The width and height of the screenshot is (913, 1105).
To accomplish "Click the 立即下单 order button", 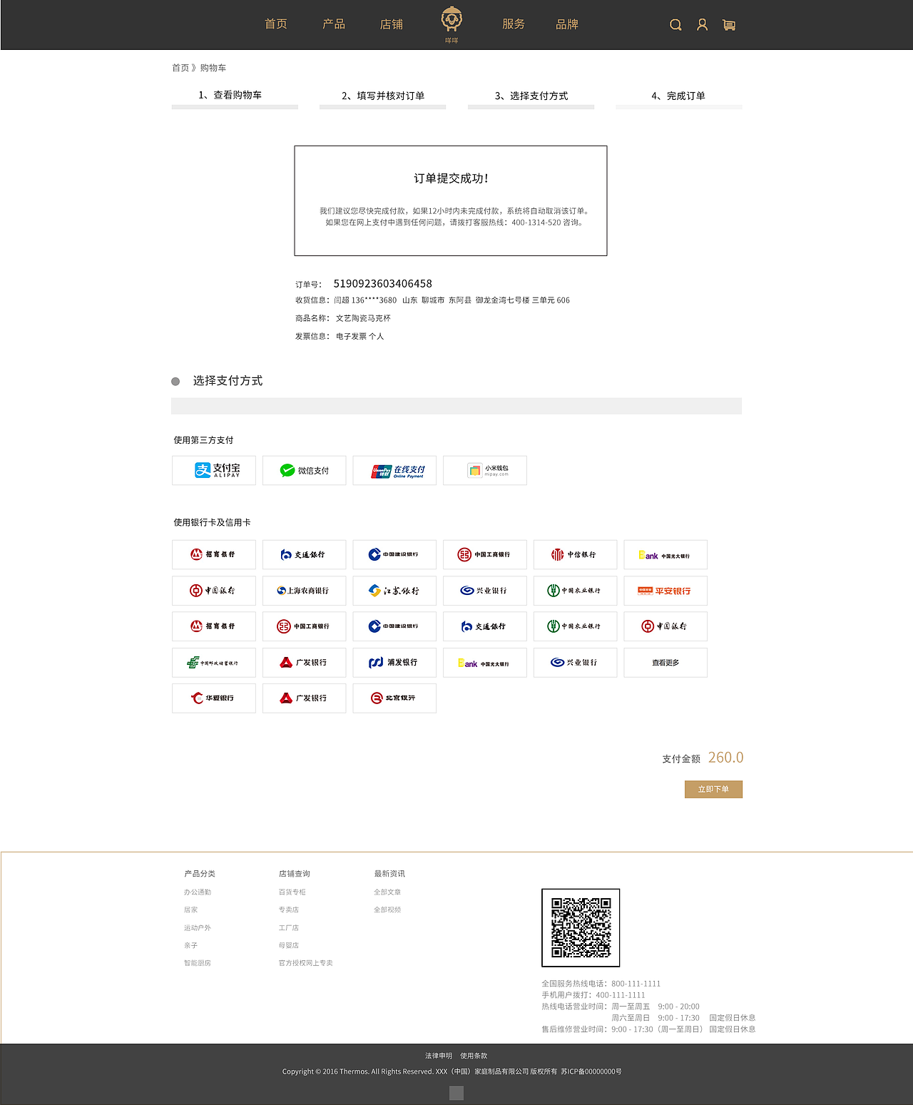I will tap(713, 789).
